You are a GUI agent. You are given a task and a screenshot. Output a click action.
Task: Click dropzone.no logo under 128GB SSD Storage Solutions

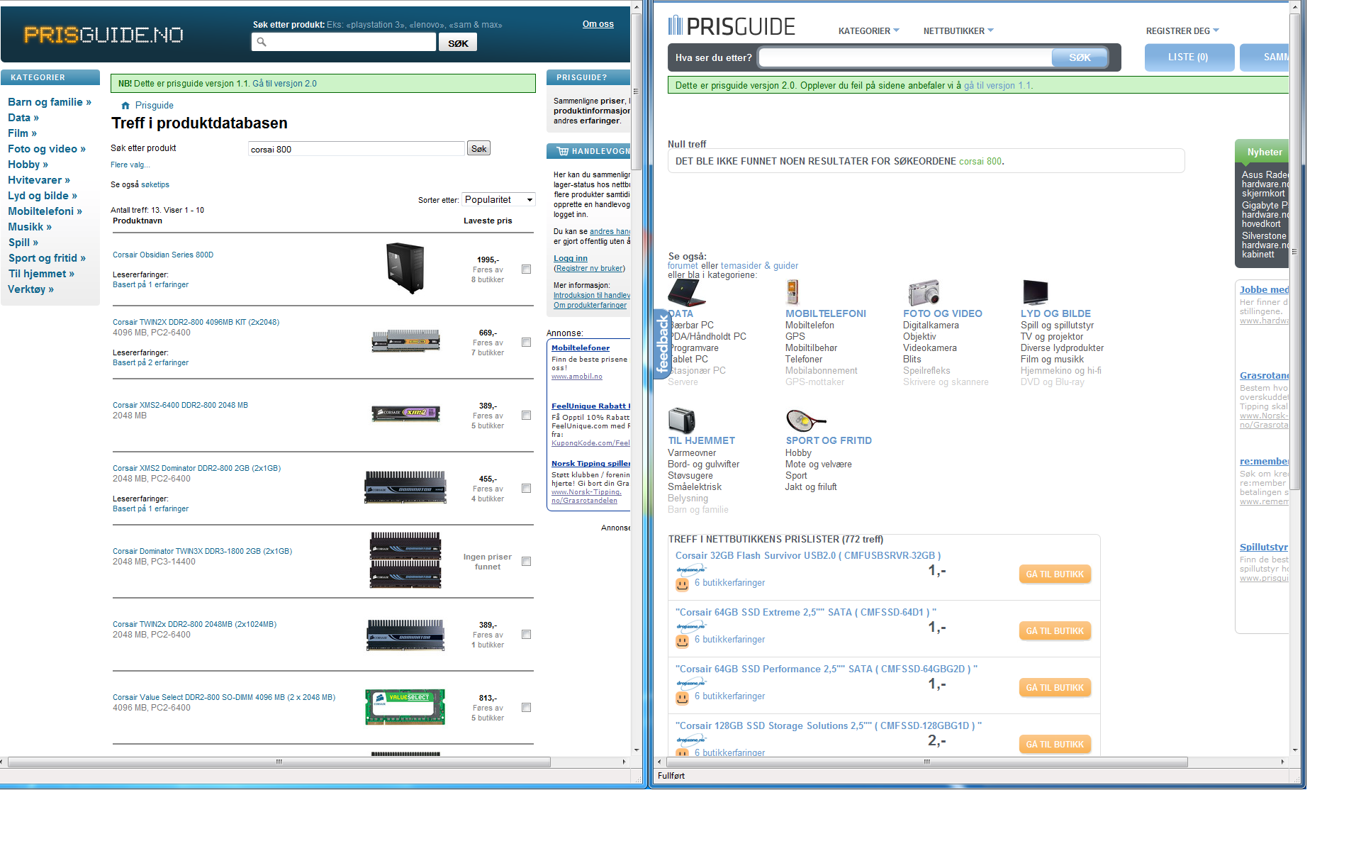tap(691, 739)
